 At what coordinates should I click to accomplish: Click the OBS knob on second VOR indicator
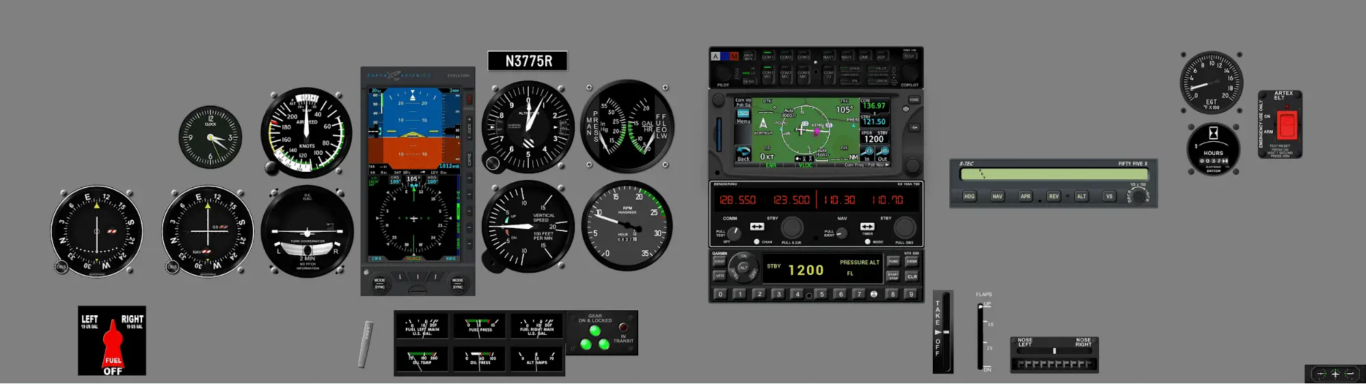pos(172,267)
